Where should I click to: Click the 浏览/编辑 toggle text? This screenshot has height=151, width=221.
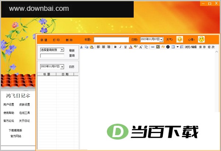pyautogui.click(x=190, y=47)
